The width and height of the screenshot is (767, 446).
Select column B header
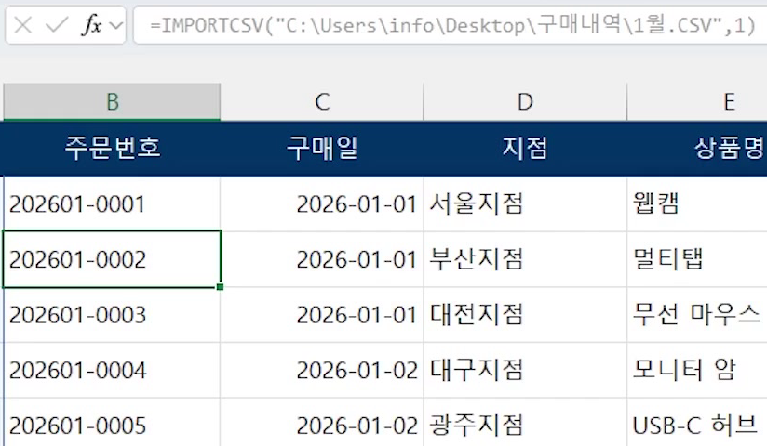(112, 101)
